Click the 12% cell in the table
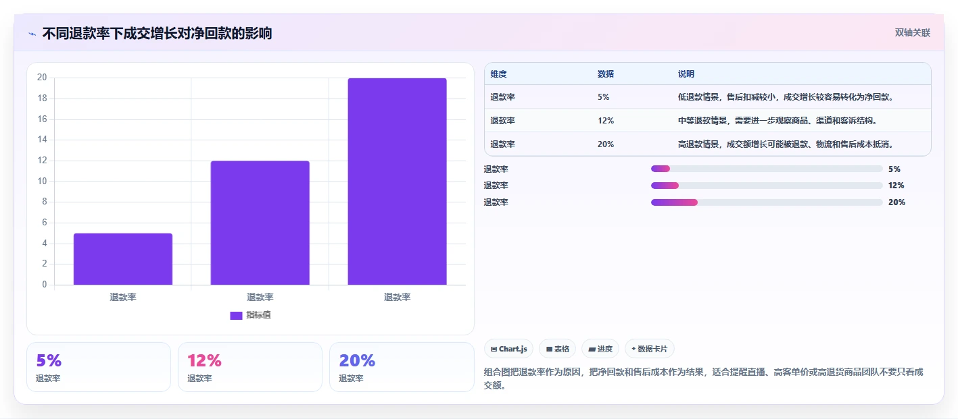Image resolution: width=958 pixels, height=419 pixels. coord(606,121)
